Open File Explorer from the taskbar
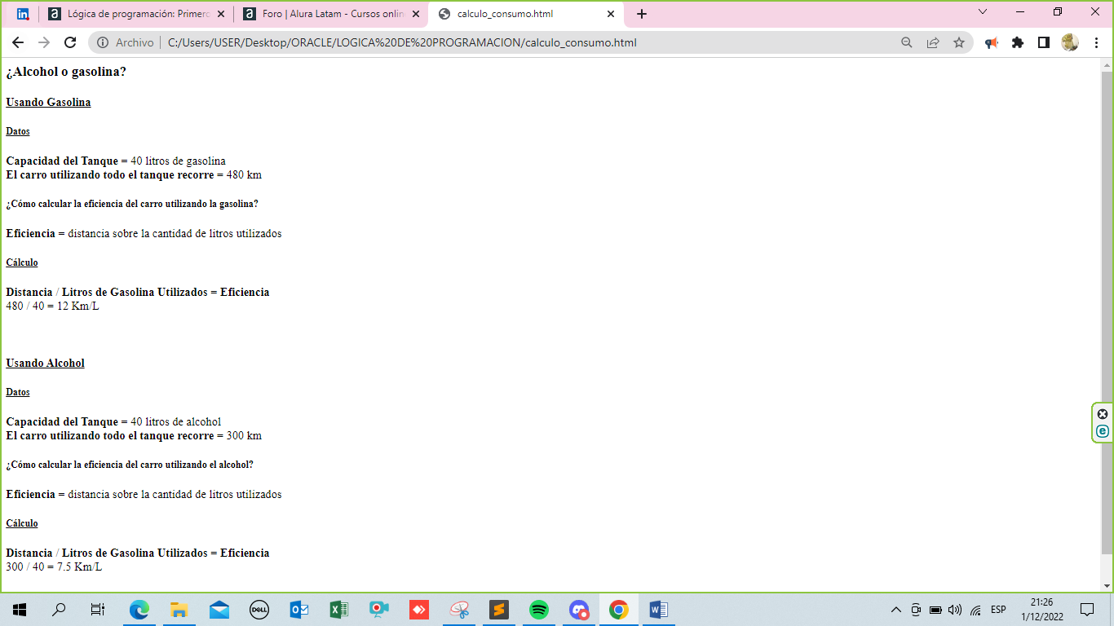1114x626 pixels. (179, 609)
